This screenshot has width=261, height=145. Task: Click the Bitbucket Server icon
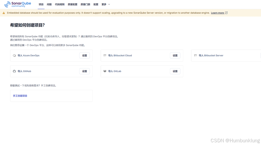[196, 55]
